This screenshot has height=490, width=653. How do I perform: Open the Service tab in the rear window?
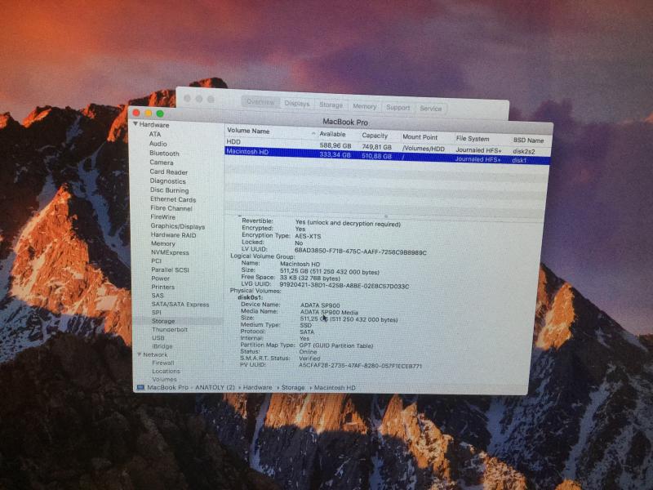[431, 109]
